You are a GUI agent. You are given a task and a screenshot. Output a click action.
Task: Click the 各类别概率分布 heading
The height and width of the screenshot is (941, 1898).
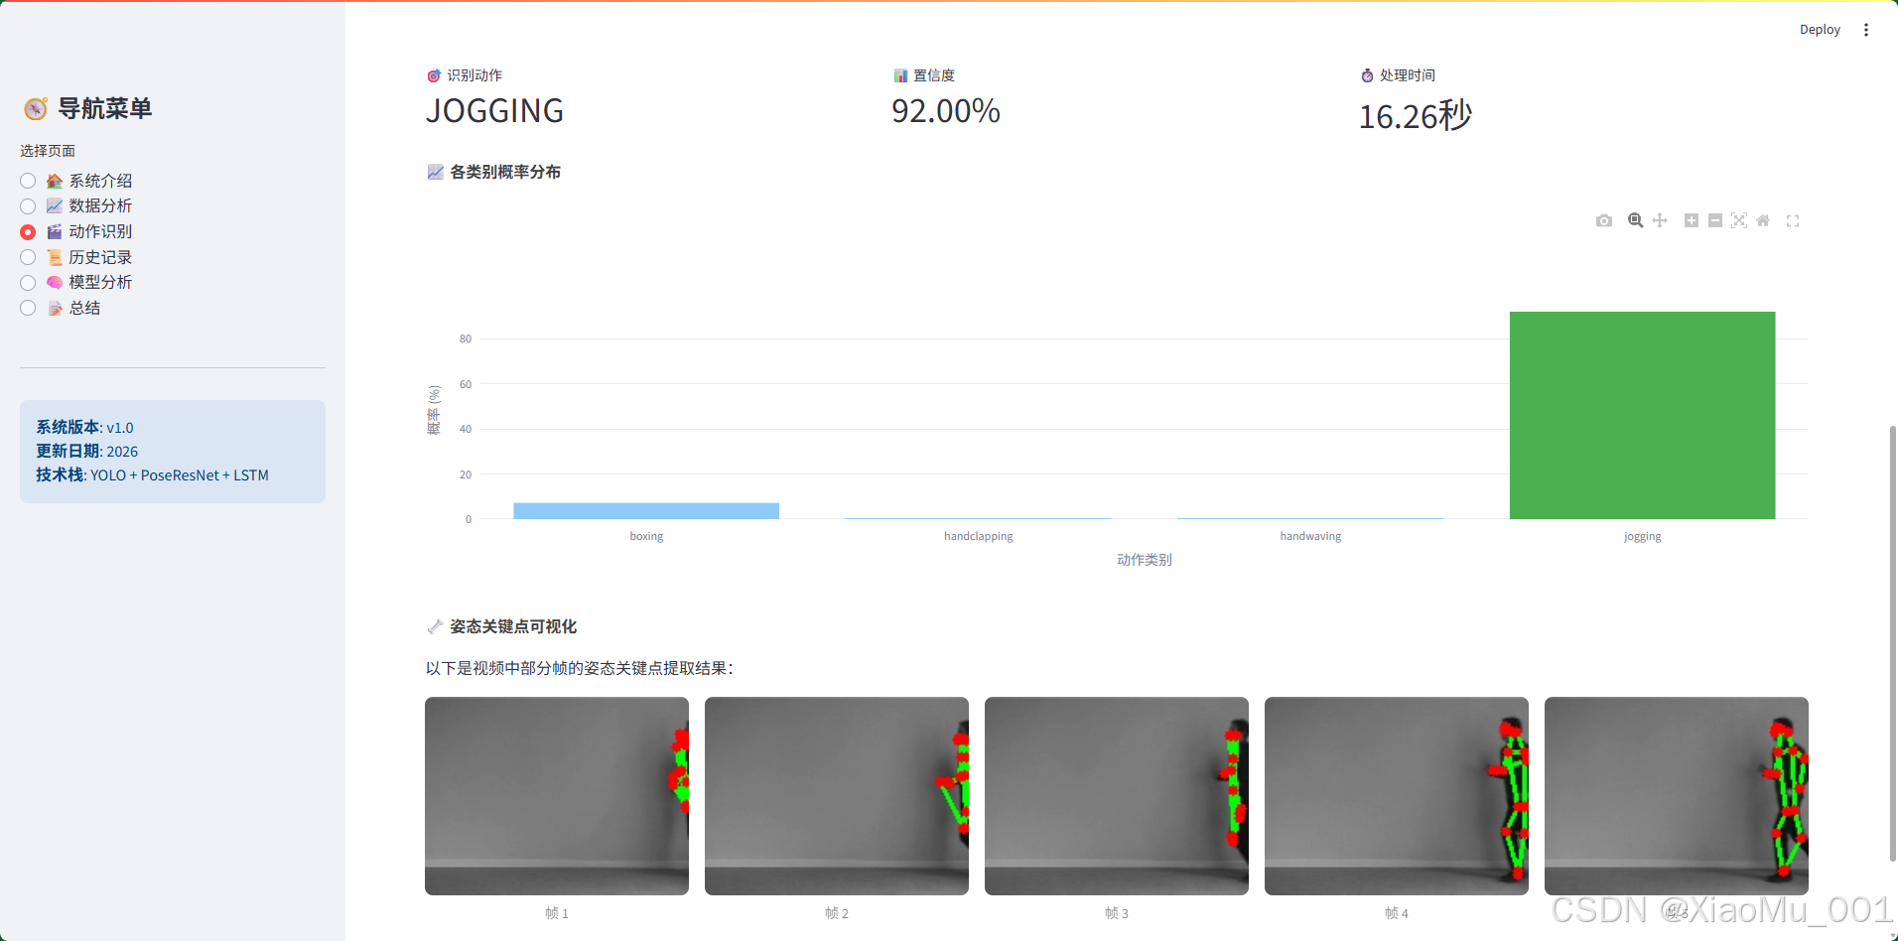tap(505, 172)
